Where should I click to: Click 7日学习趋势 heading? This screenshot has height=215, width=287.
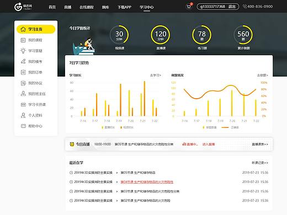(79, 63)
